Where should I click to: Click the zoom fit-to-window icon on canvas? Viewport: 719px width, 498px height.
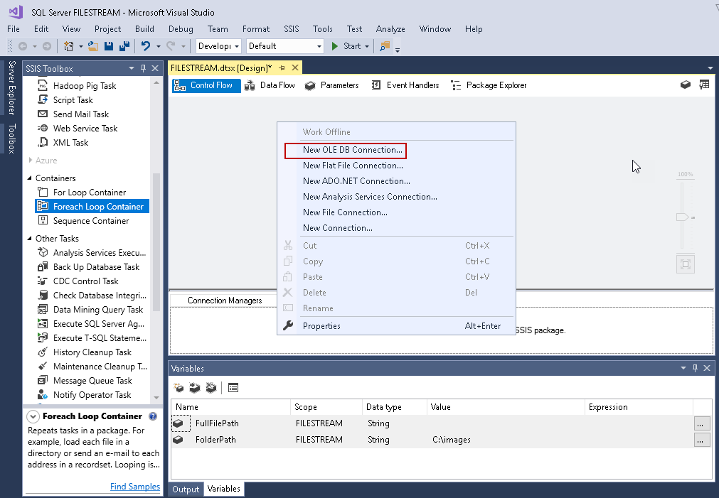[686, 264]
